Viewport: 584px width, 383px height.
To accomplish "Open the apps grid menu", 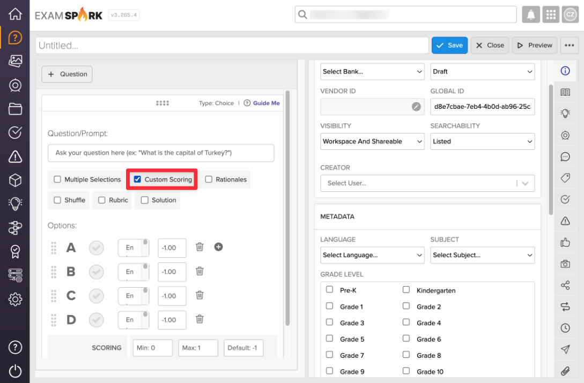I will pos(550,14).
